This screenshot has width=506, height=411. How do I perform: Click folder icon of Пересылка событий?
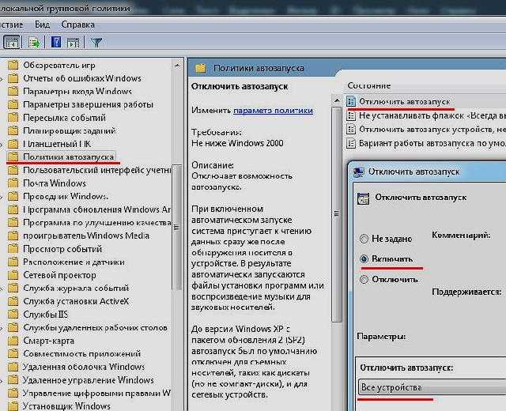[13, 118]
